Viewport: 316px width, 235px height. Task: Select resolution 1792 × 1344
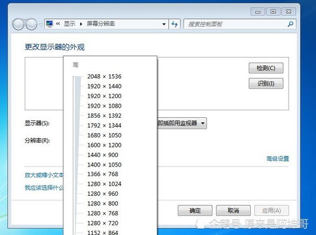pyautogui.click(x=104, y=125)
